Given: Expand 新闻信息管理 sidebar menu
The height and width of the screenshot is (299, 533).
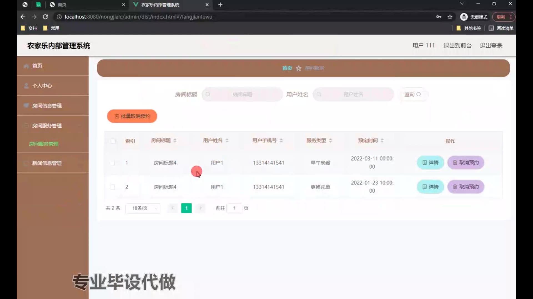Looking at the screenshot, I should pyautogui.click(x=47, y=163).
